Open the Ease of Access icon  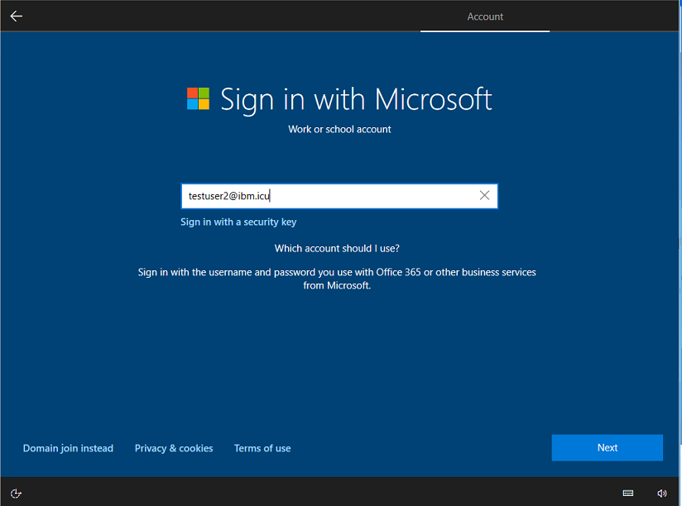16,493
